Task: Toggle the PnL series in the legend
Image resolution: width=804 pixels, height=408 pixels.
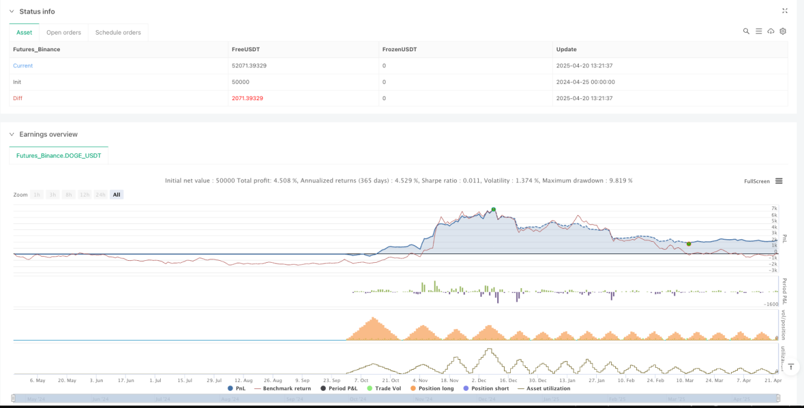Action: (x=236, y=388)
